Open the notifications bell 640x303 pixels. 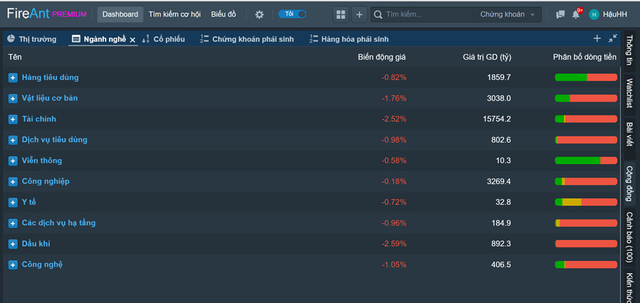576,14
